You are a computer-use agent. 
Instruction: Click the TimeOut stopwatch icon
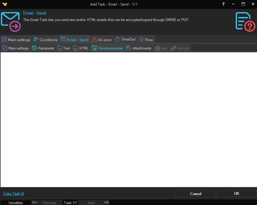tap(117, 40)
